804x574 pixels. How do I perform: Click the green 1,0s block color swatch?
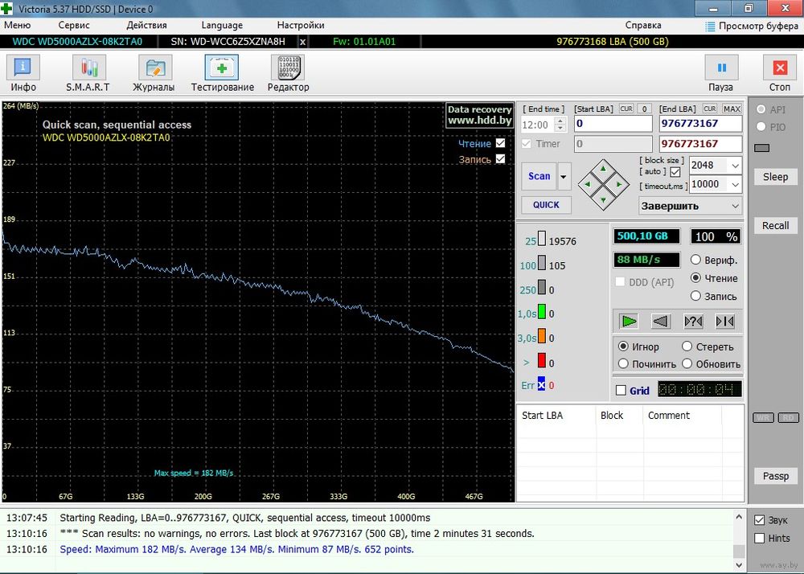click(541, 311)
